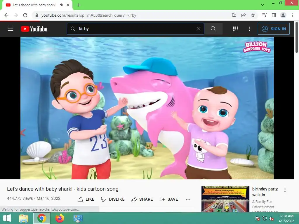Open a new tab
Viewport: 299px width, 224px height.
pyautogui.click(x=79, y=5)
